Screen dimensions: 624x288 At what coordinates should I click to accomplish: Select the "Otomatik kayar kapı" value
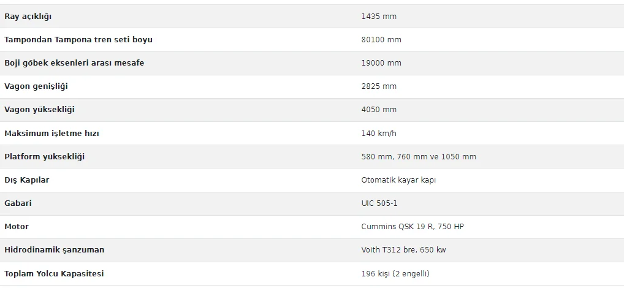(x=398, y=180)
